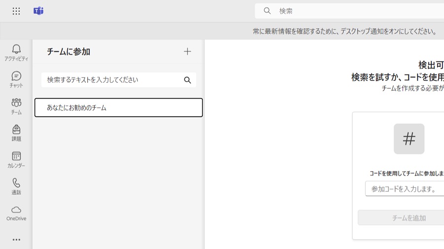
Task: Focus the 検索するテキストを入力してください field
Action: click(111, 80)
